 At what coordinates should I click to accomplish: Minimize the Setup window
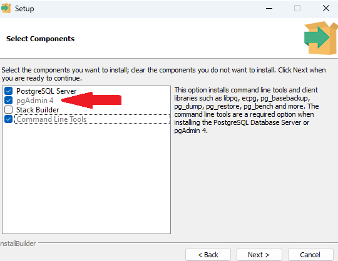[269, 9]
